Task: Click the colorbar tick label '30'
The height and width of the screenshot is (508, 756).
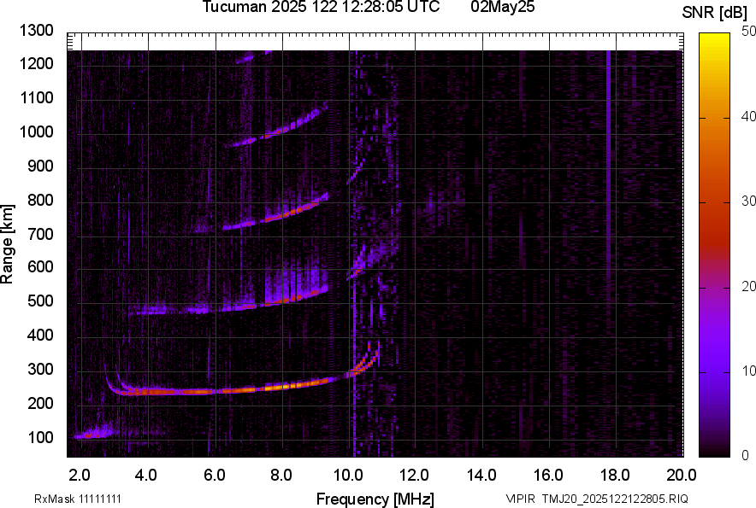Action: point(749,201)
